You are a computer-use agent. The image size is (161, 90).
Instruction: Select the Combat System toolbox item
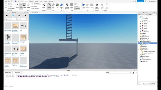pyautogui.click(x=23, y=50)
